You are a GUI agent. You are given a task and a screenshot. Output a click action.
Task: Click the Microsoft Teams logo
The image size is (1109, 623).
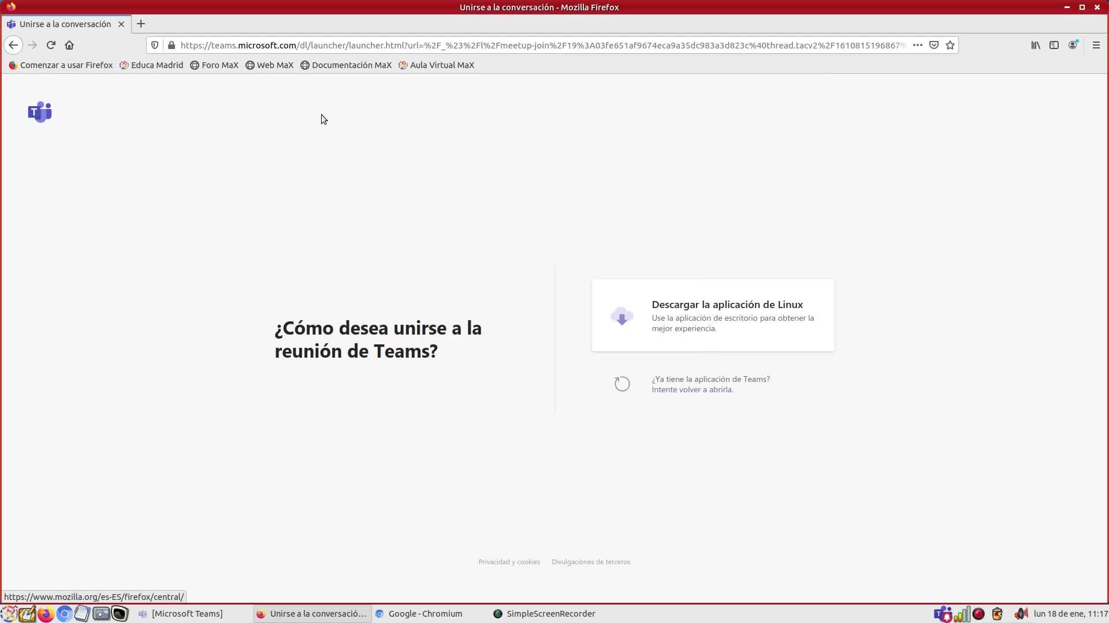coord(40,112)
